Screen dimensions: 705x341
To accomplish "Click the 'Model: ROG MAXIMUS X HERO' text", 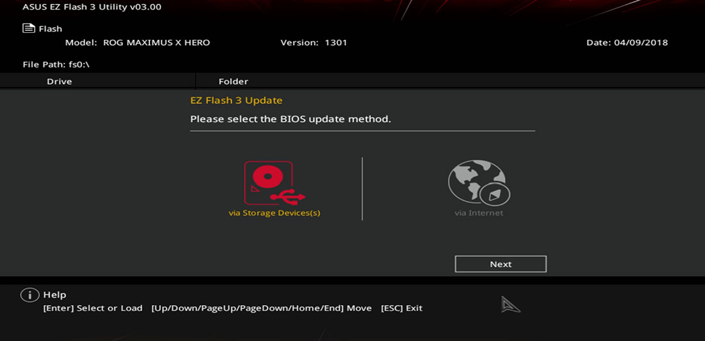I will tap(138, 43).
